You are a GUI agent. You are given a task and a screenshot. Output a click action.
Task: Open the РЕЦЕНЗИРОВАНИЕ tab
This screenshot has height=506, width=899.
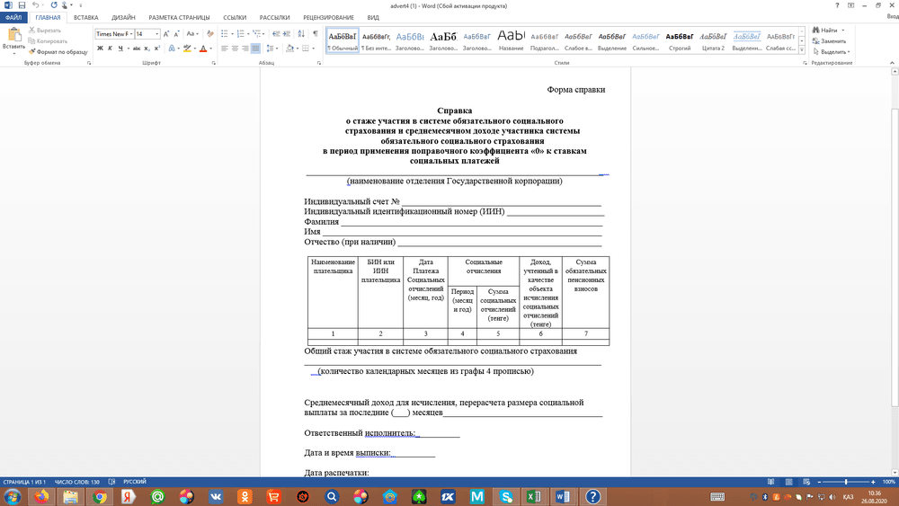point(328,17)
